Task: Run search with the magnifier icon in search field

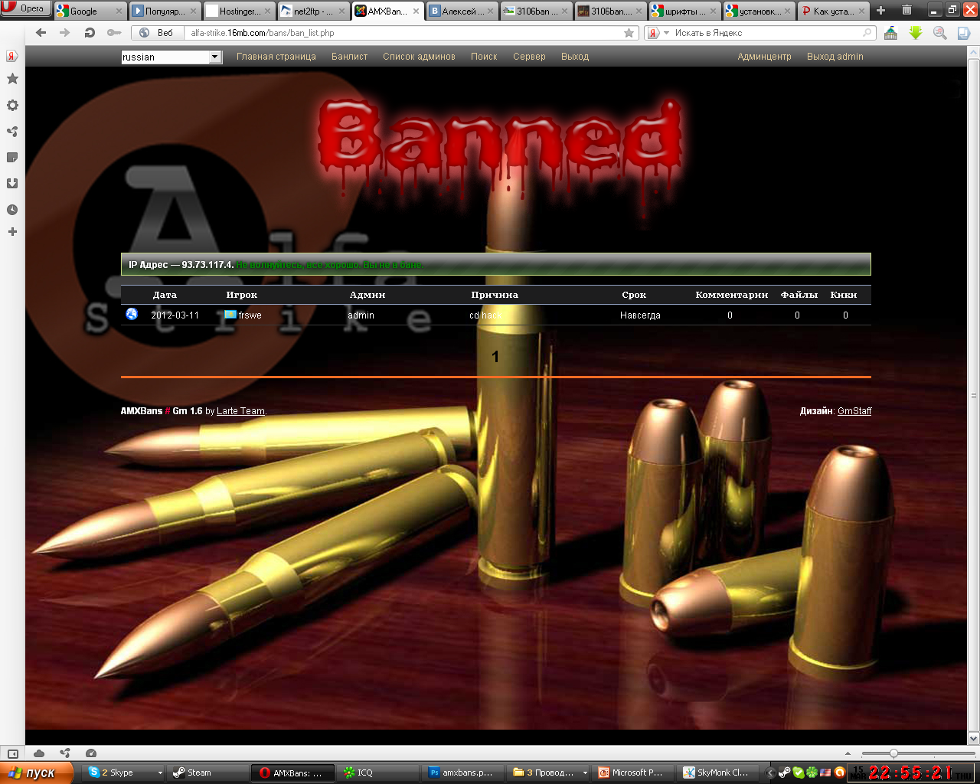Action: pyautogui.click(x=867, y=33)
